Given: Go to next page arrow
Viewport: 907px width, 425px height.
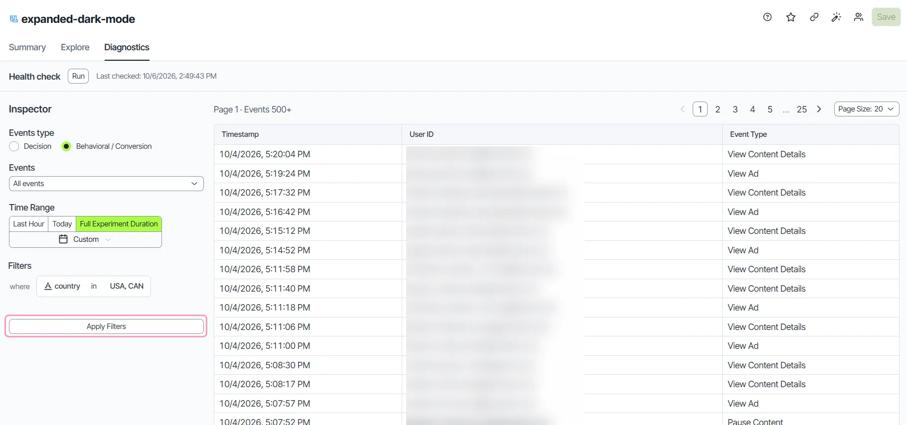Looking at the screenshot, I should pyautogui.click(x=819, y=109).
